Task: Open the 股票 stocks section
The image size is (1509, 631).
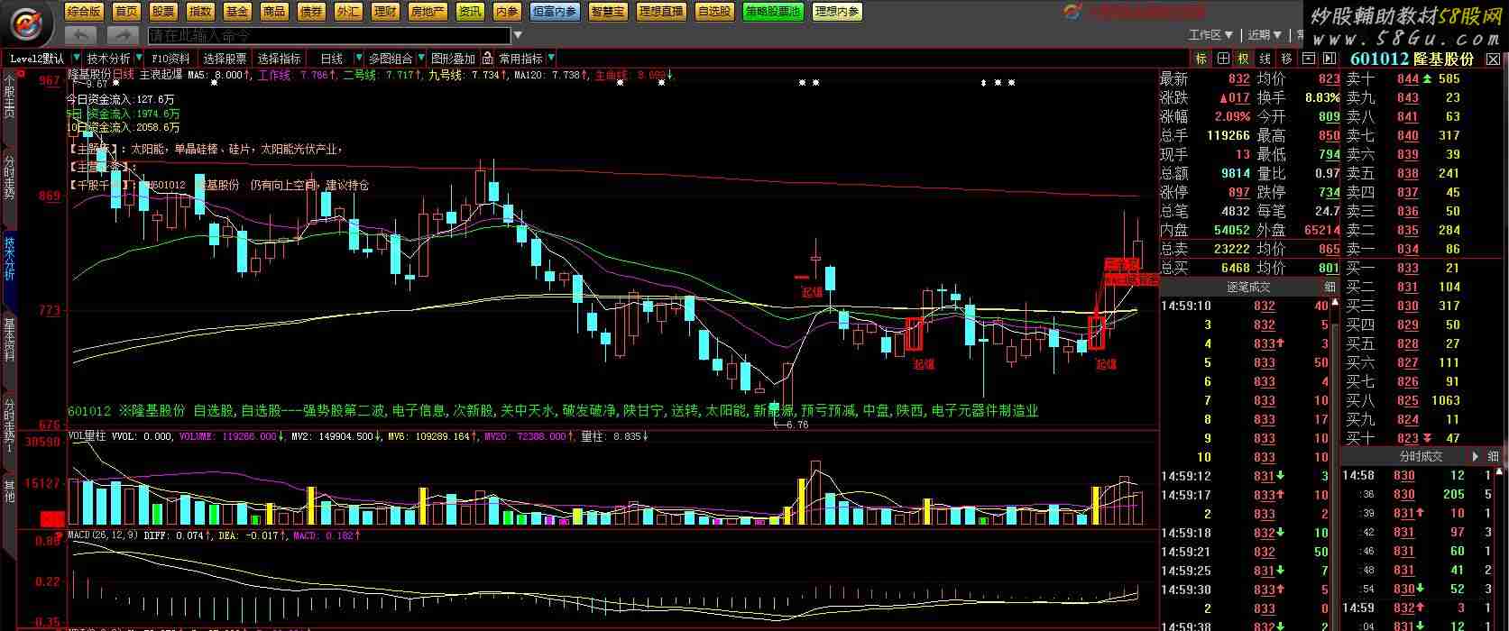Action: (163, 12)
